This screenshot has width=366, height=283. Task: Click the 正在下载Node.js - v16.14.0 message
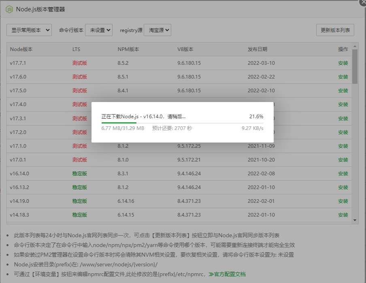coord(144,117)
